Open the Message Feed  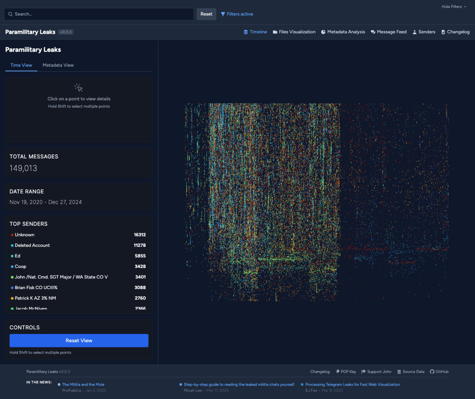point(389,32)
